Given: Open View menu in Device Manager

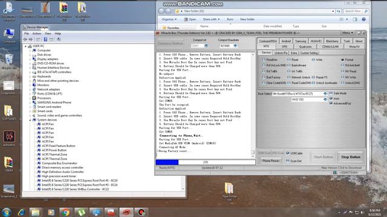Looking at the screenshot, I should pos(48,34).
